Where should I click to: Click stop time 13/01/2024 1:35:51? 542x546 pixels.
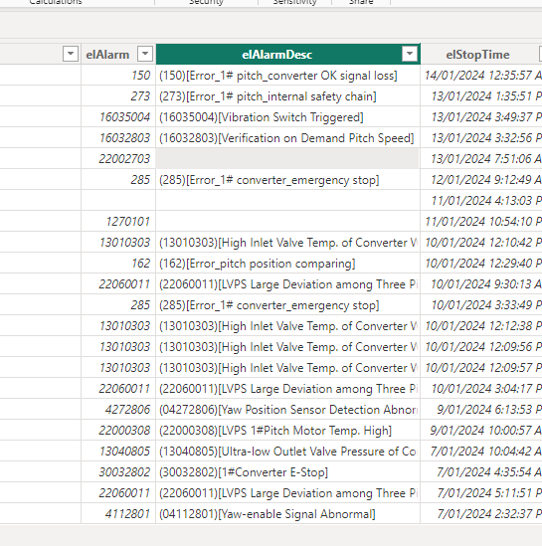point(481,96)
